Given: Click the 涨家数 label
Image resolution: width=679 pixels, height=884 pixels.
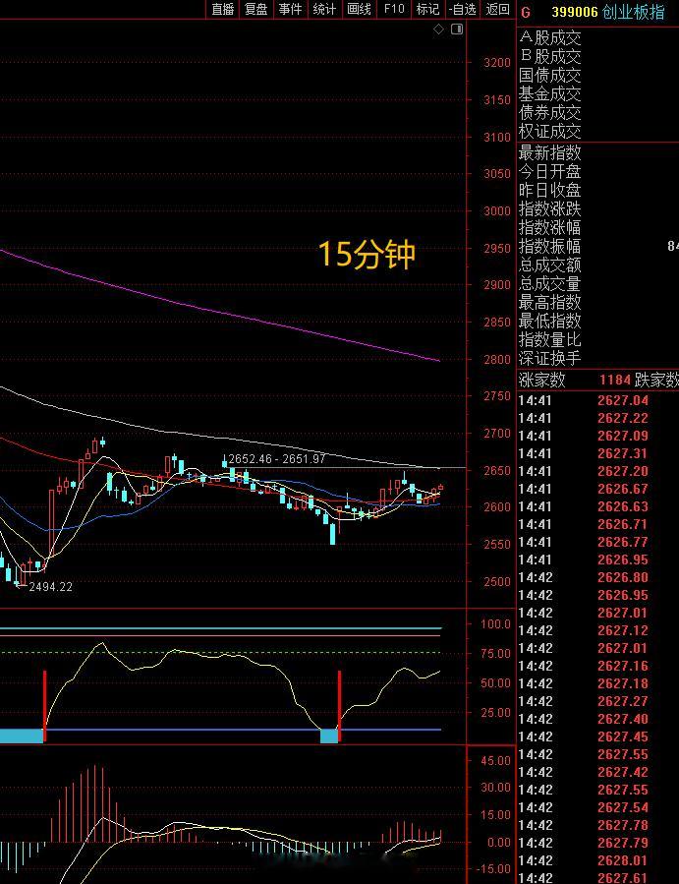Looking at the screenshot, I should (541, 380).
